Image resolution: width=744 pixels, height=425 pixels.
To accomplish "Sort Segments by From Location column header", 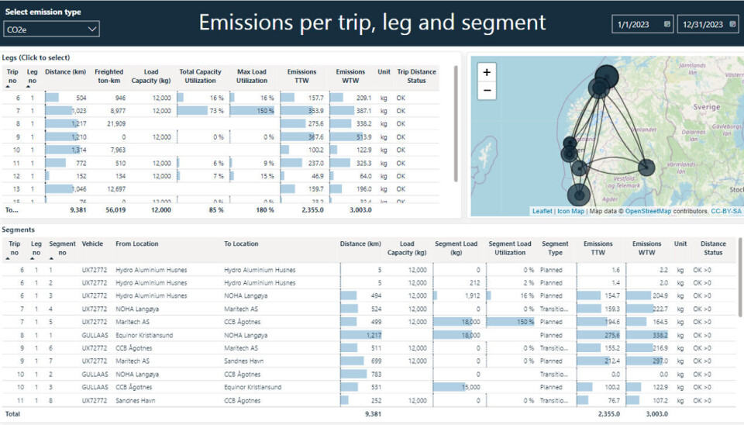I will pos(137,244).
